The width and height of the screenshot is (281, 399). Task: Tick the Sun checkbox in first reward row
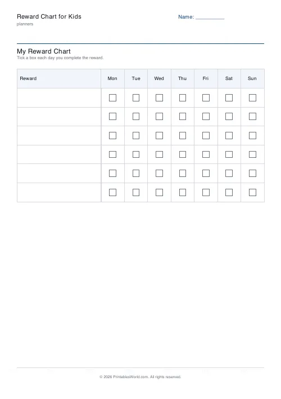tap(252, 97)
